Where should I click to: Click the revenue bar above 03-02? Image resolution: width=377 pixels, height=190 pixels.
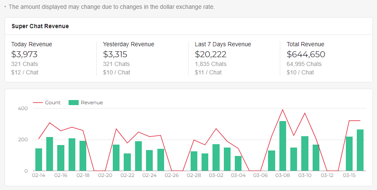click(x=216, y=158)
